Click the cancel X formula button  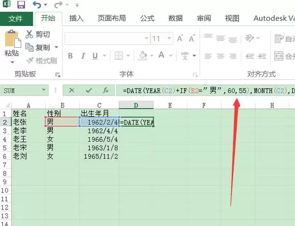coord(72,90)
